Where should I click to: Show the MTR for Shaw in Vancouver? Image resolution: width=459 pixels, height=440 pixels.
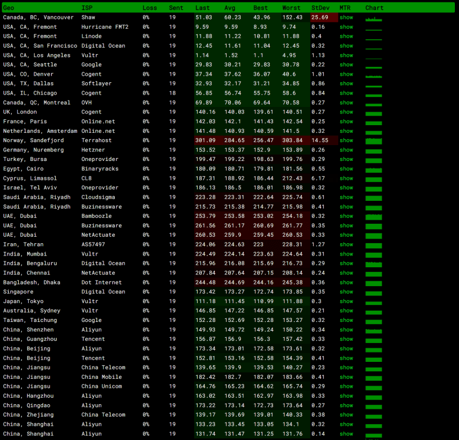[346, 18]
